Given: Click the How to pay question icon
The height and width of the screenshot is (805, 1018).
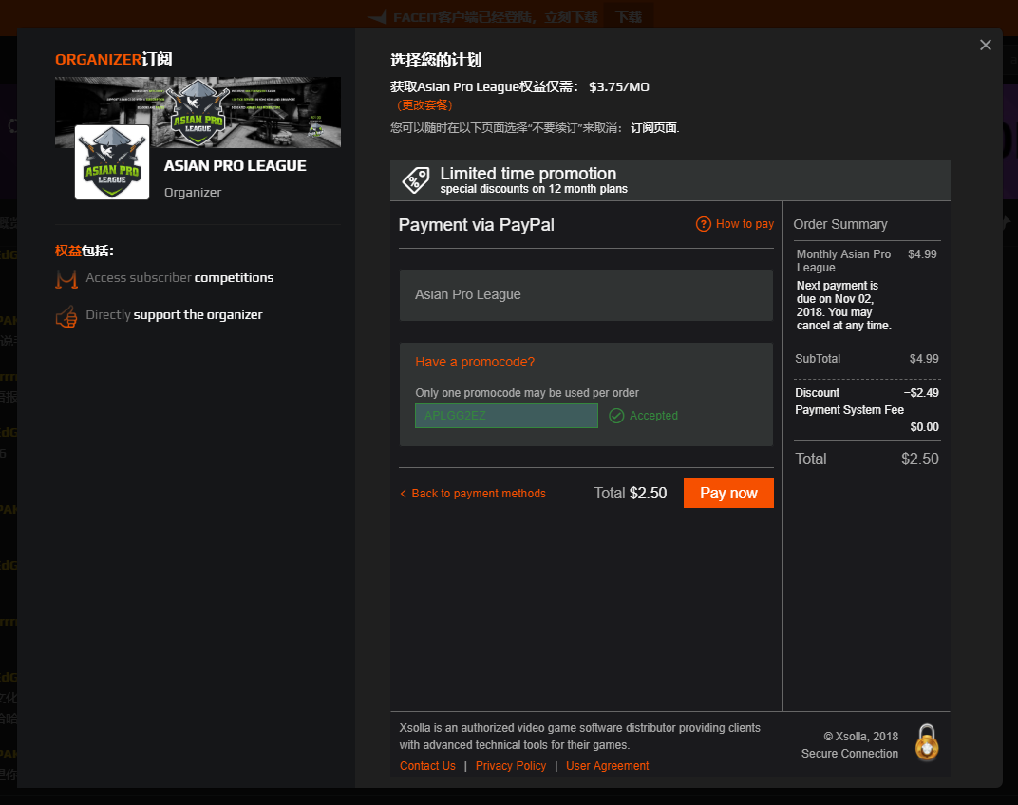Looking at the screenshot, I should [704, 224].
